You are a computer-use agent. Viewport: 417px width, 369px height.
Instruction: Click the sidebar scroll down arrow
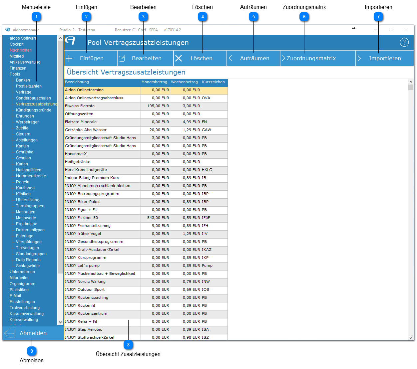coord(60,322)
